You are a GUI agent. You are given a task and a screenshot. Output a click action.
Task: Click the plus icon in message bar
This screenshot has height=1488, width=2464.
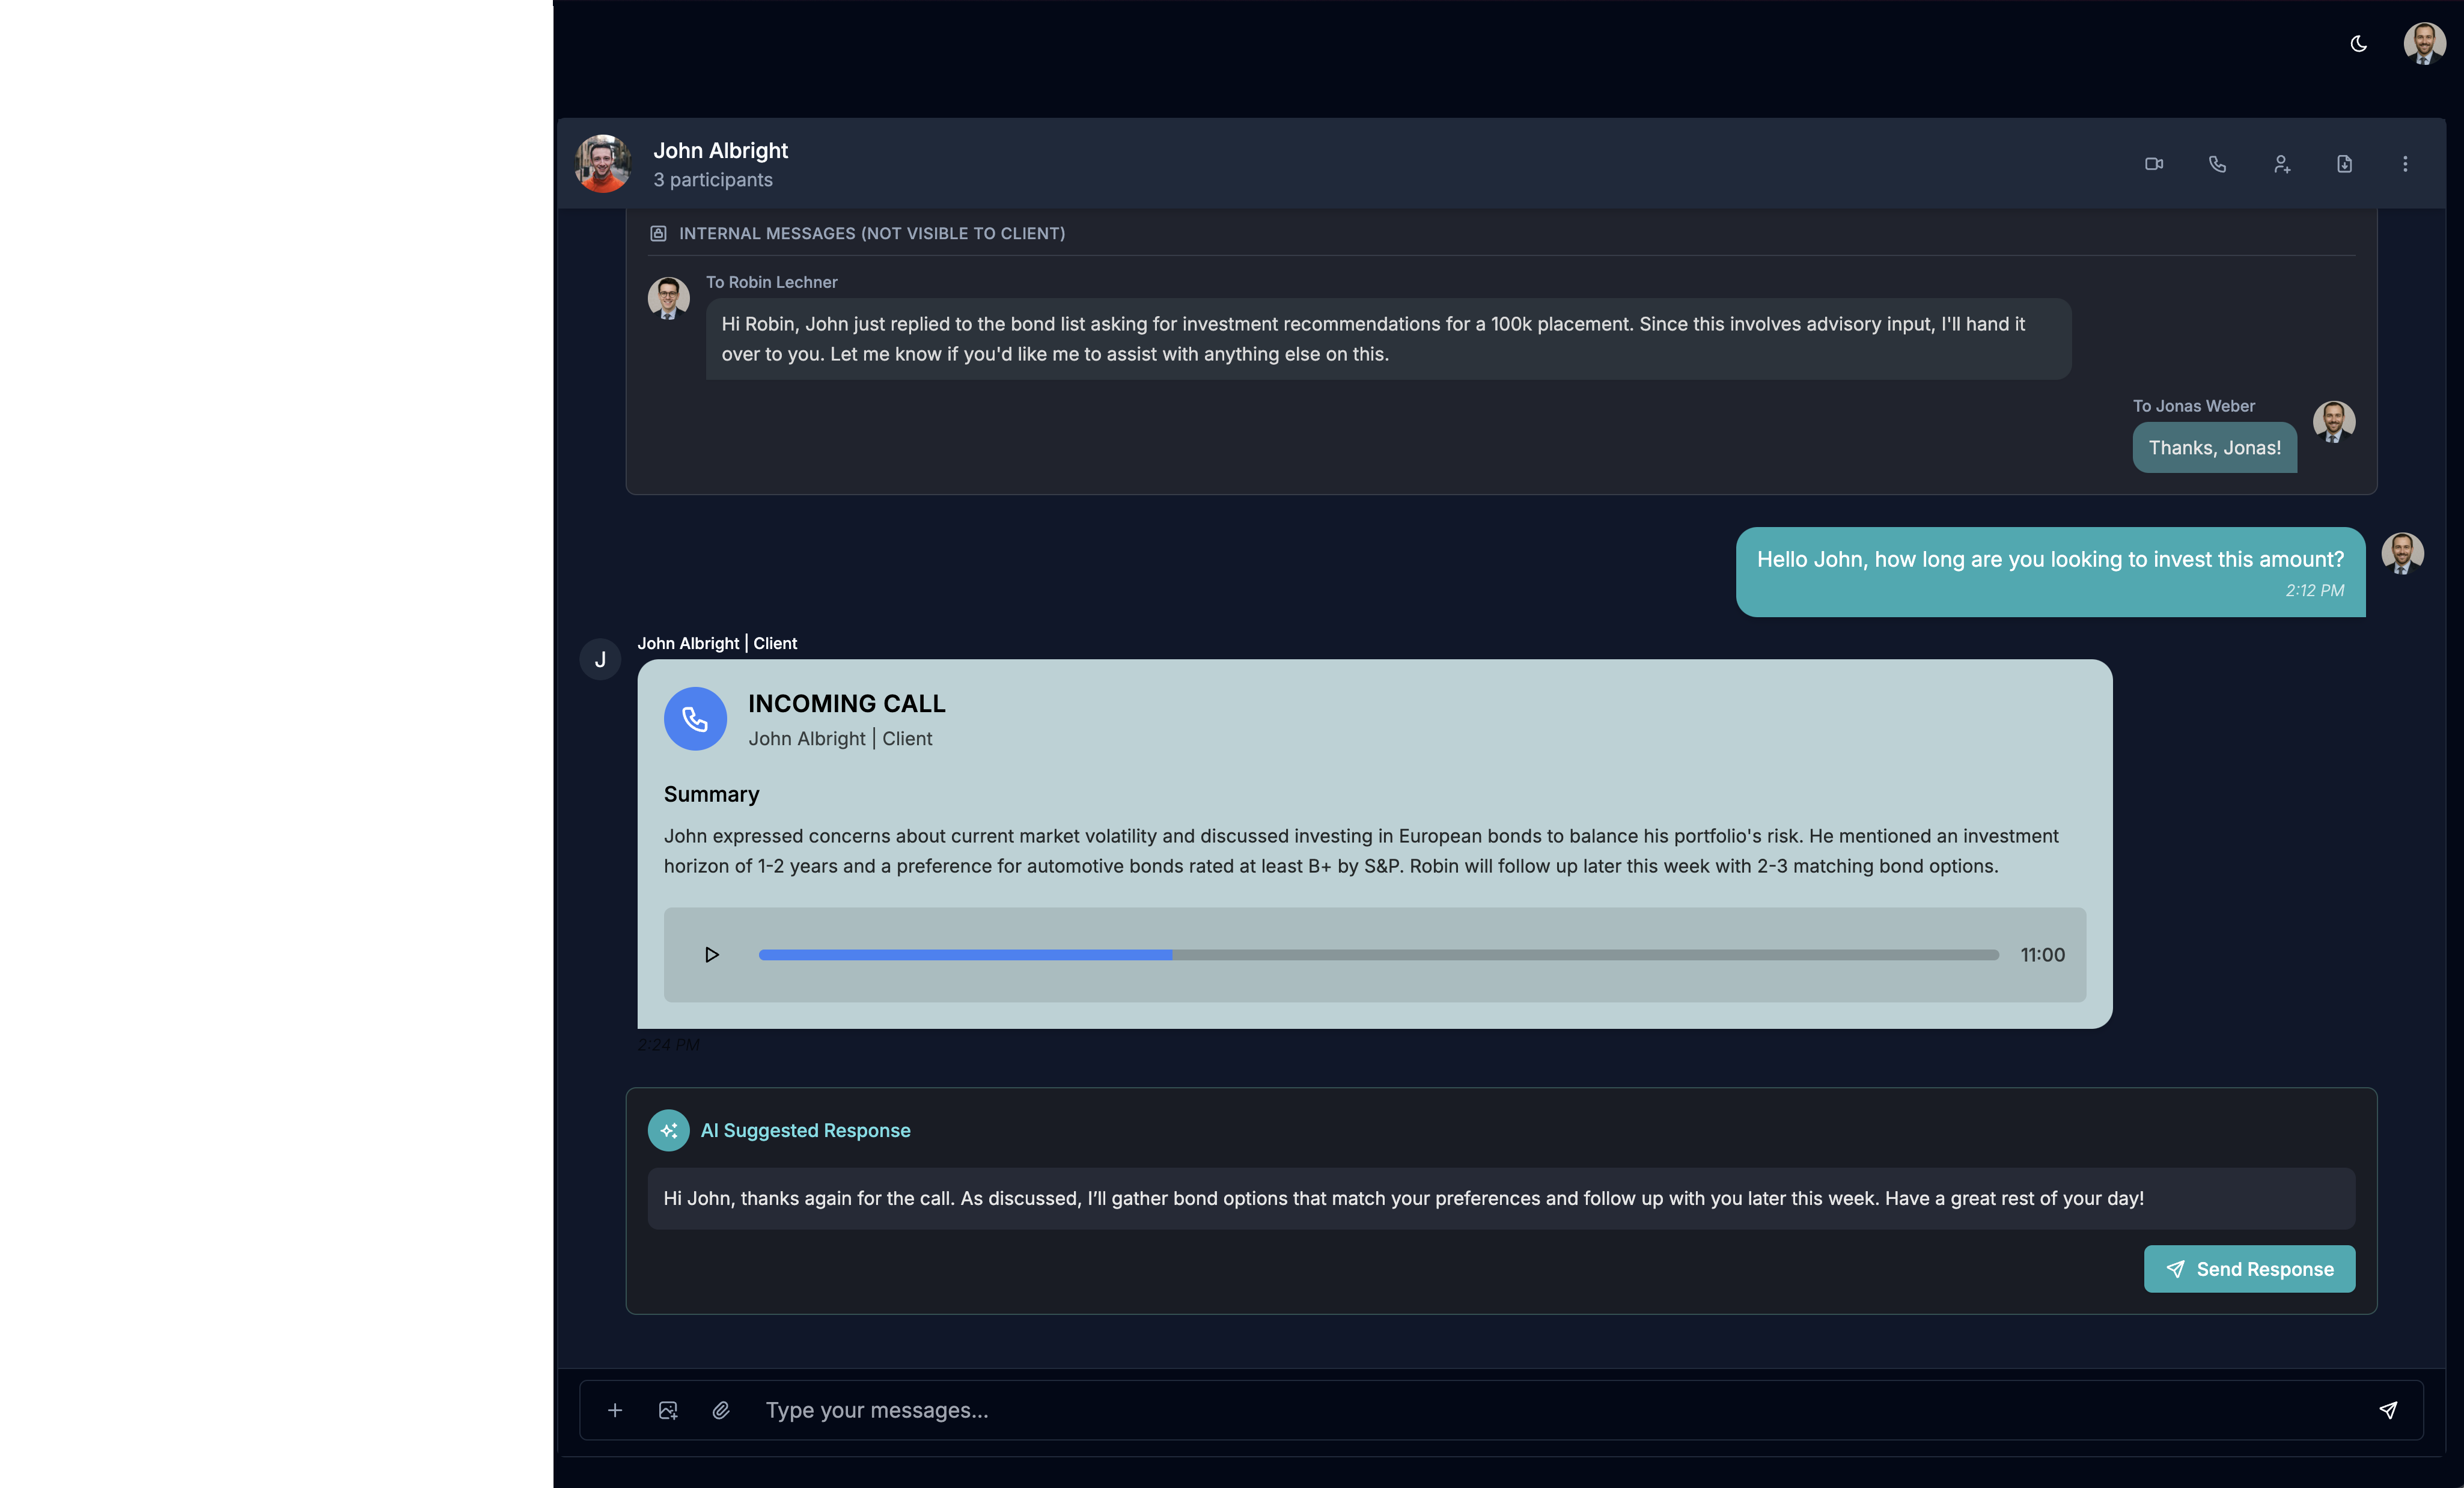[615, 1410]
